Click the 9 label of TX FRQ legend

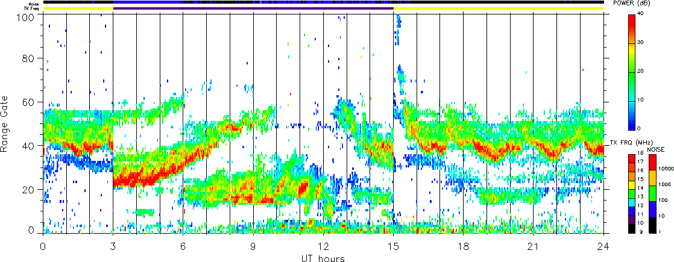click(640, 231)
